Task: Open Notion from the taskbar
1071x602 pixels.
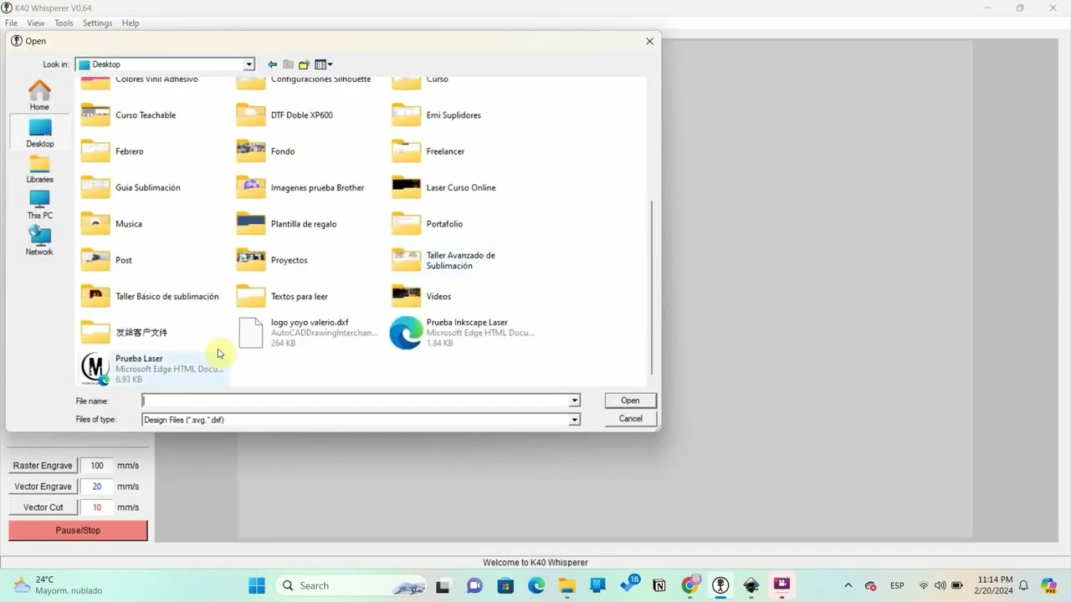Action: coord(659,585)
